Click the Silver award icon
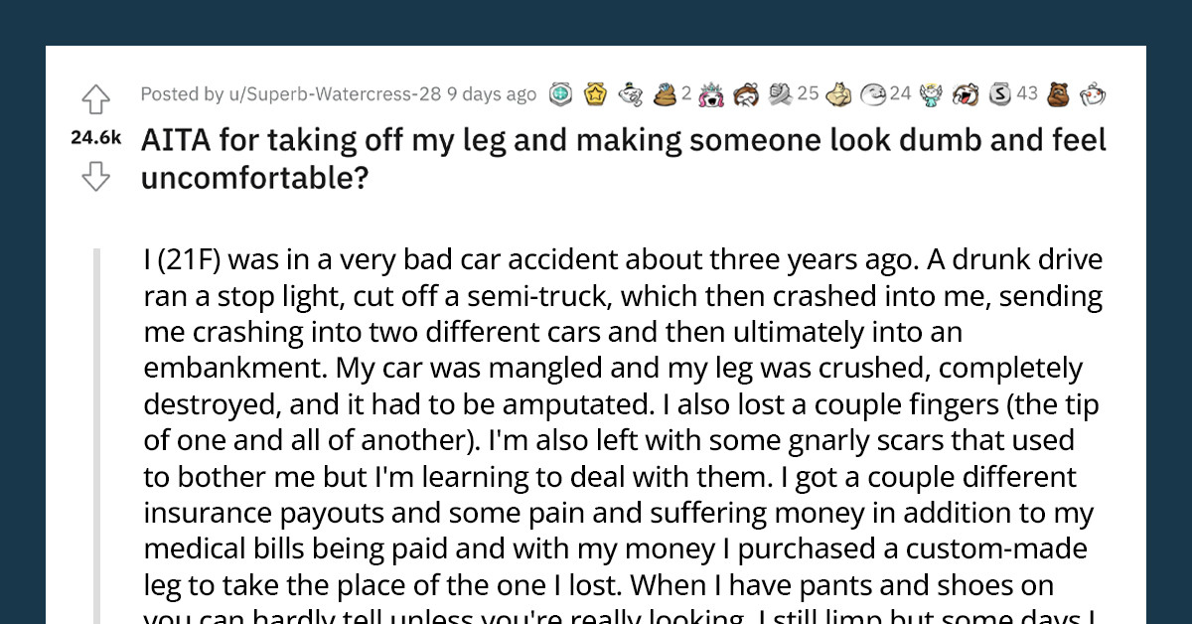 tap(999, 93)
